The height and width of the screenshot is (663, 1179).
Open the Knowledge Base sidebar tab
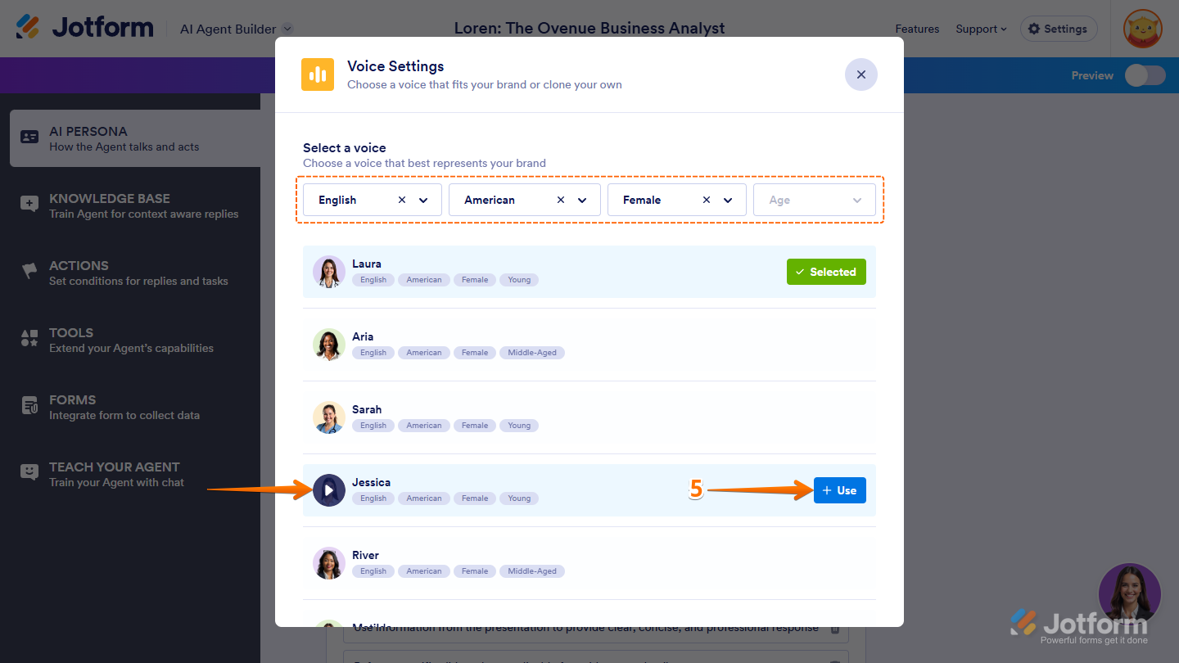[x=135, y=205]
